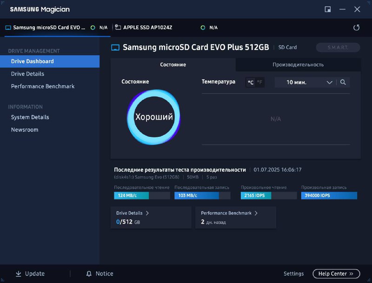Click the 103 MB/c sequential write bar
The height and width of the screenshot is (283, 372).
click(x=202, y=195)
